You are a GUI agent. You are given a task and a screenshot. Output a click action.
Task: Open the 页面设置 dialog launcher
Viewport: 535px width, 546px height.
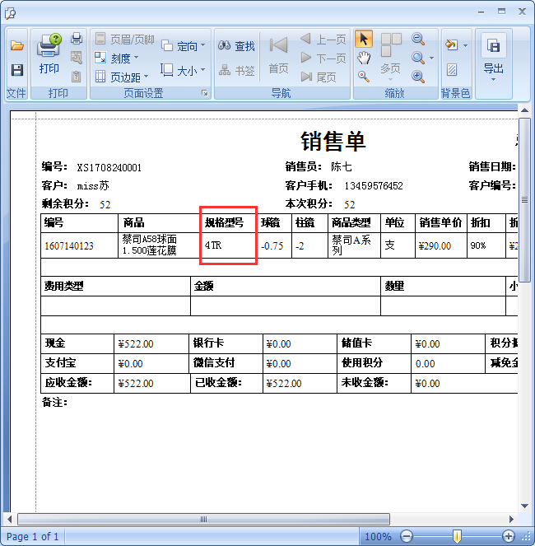(204, 94)
